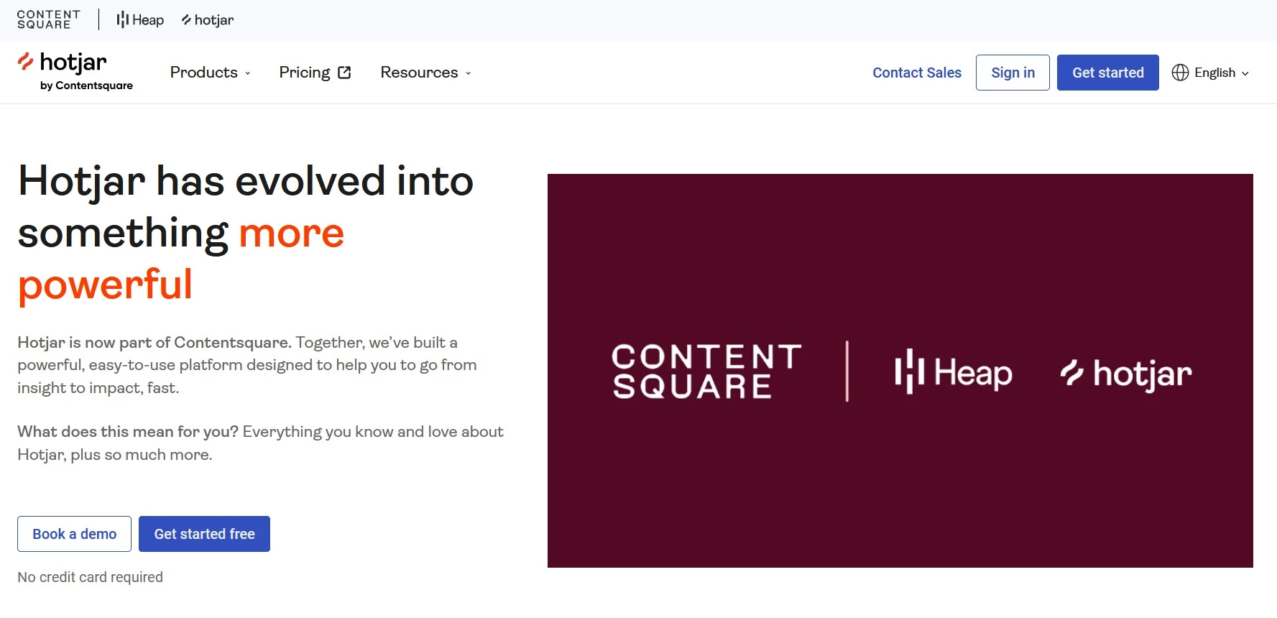Click the Resources dropdown chevron
The height and width of the screenshot is (618, 1277).
469,73
